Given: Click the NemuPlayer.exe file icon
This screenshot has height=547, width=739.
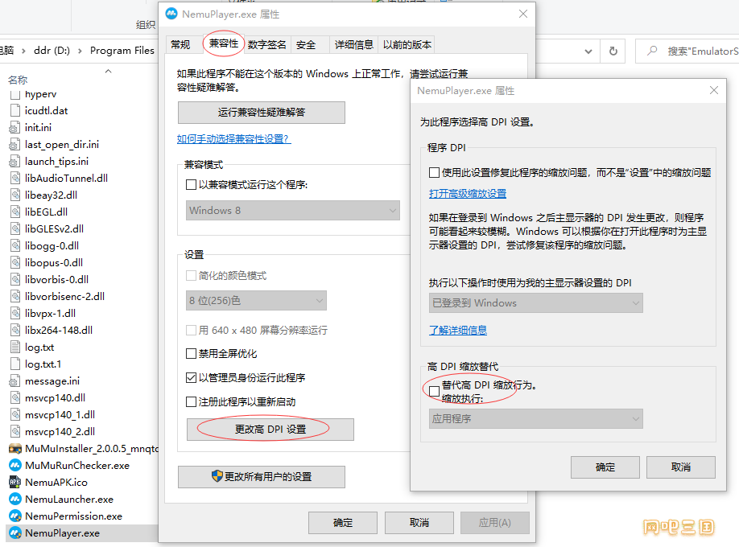Looking at the screenshot, I should pyautogui.click(x=15, y=533).
